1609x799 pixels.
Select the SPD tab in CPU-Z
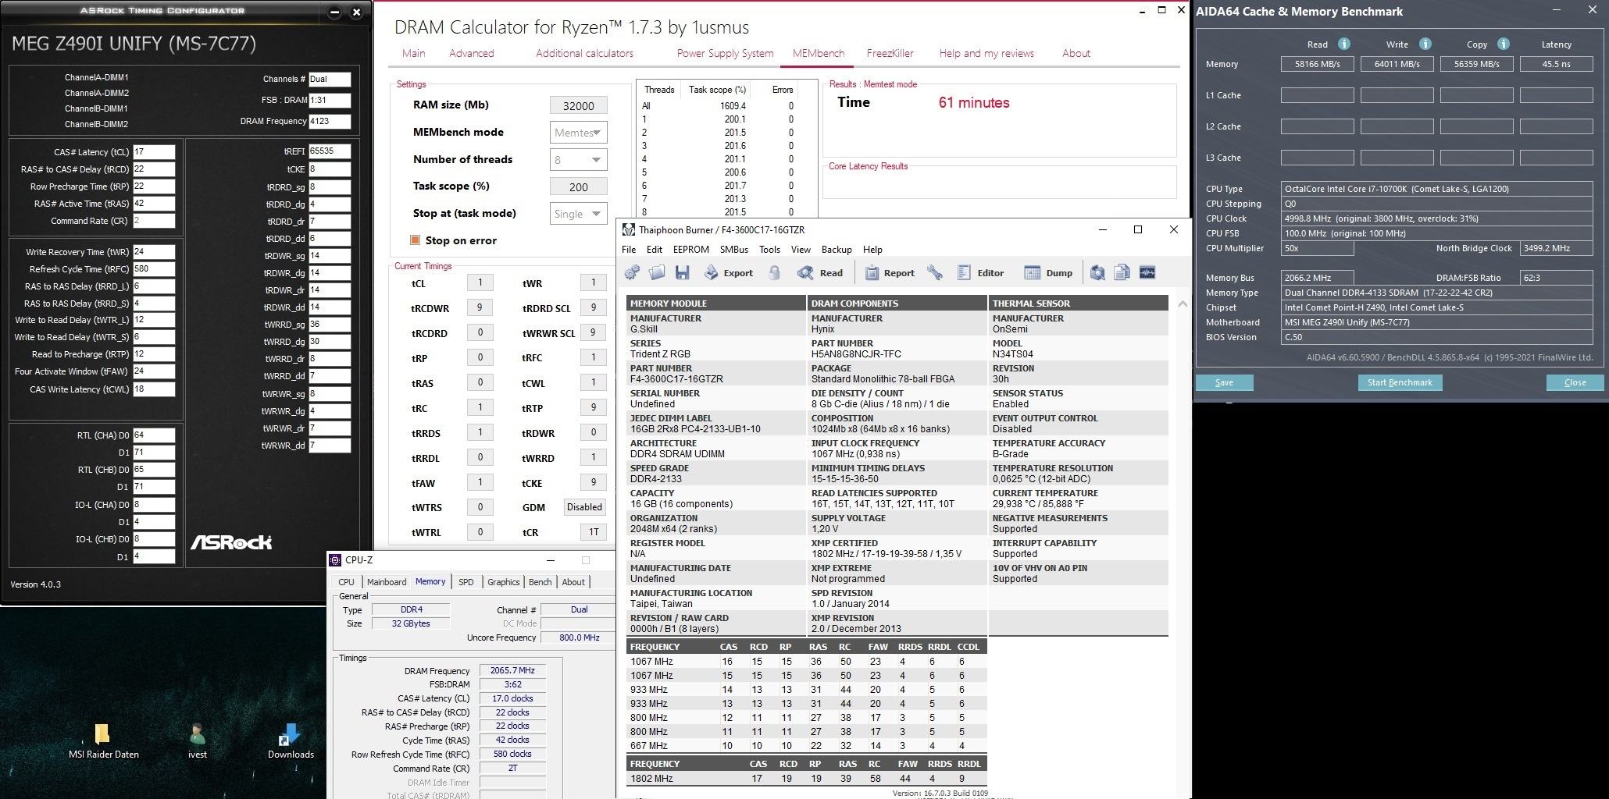click(466, 582)
